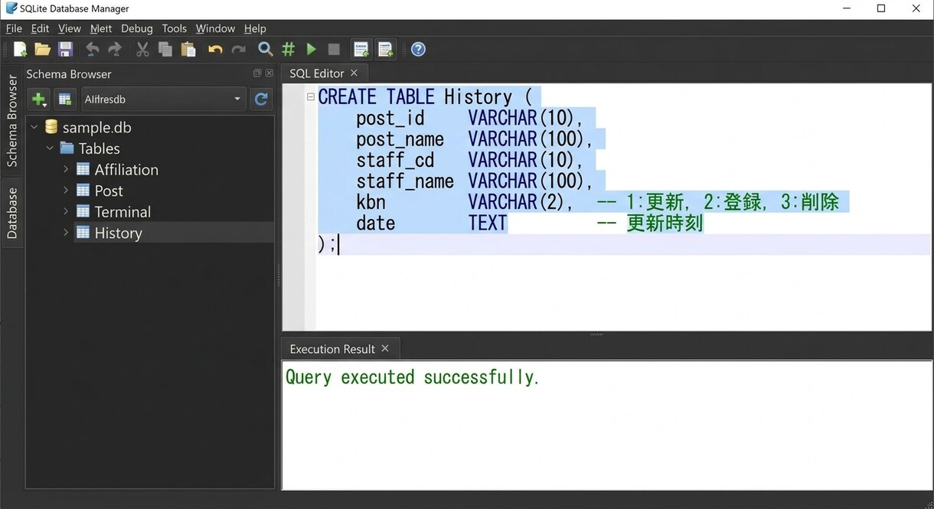The height and width of the screenshot is (509, 934).
Task: Run the query with the green play icon
Action: pos(312,50)
